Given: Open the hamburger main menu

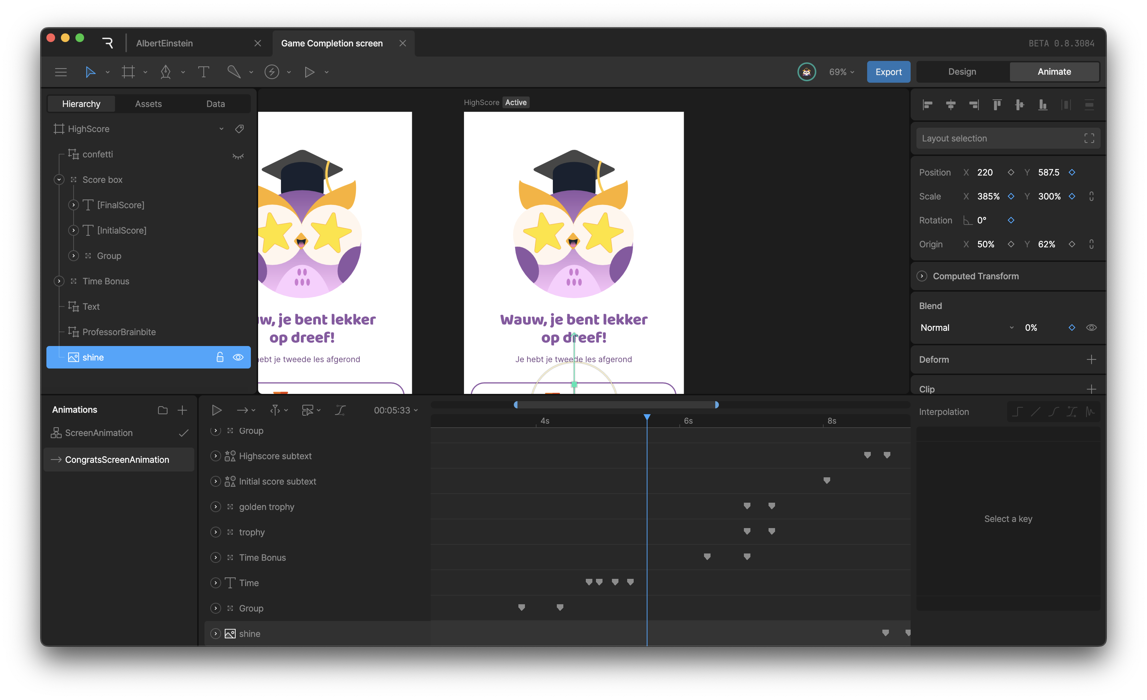Looking at the screenshot, I should click(61, 72).
